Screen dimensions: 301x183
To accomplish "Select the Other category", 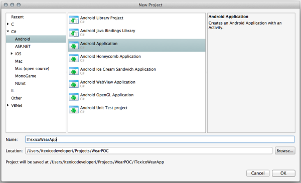I will (17, 98).
